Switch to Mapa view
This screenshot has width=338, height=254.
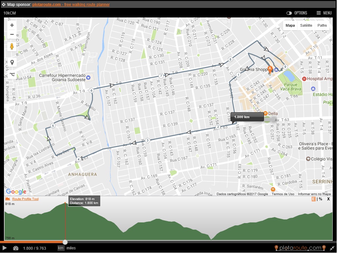tap(290, 25)
